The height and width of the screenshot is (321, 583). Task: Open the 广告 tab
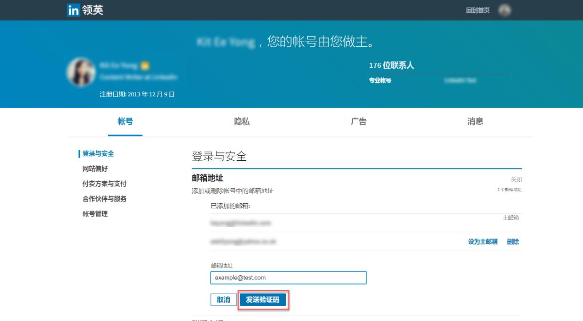358,121
